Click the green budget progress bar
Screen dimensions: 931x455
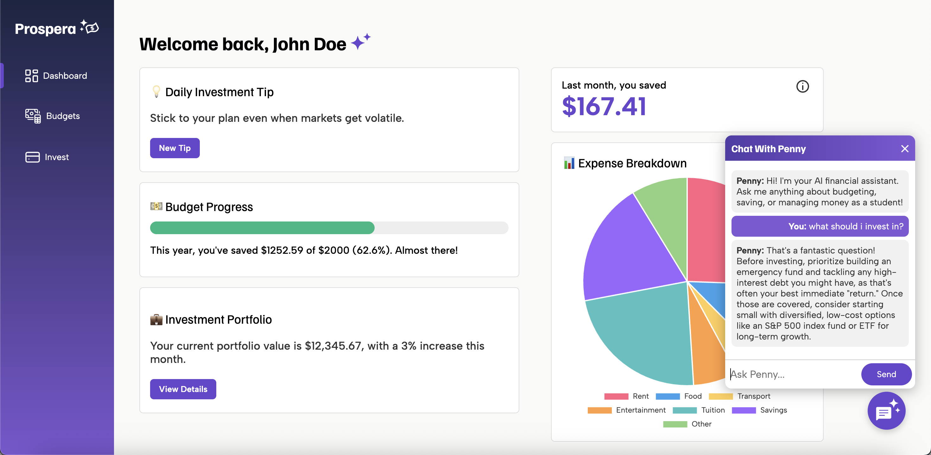(x=262, y=228)
